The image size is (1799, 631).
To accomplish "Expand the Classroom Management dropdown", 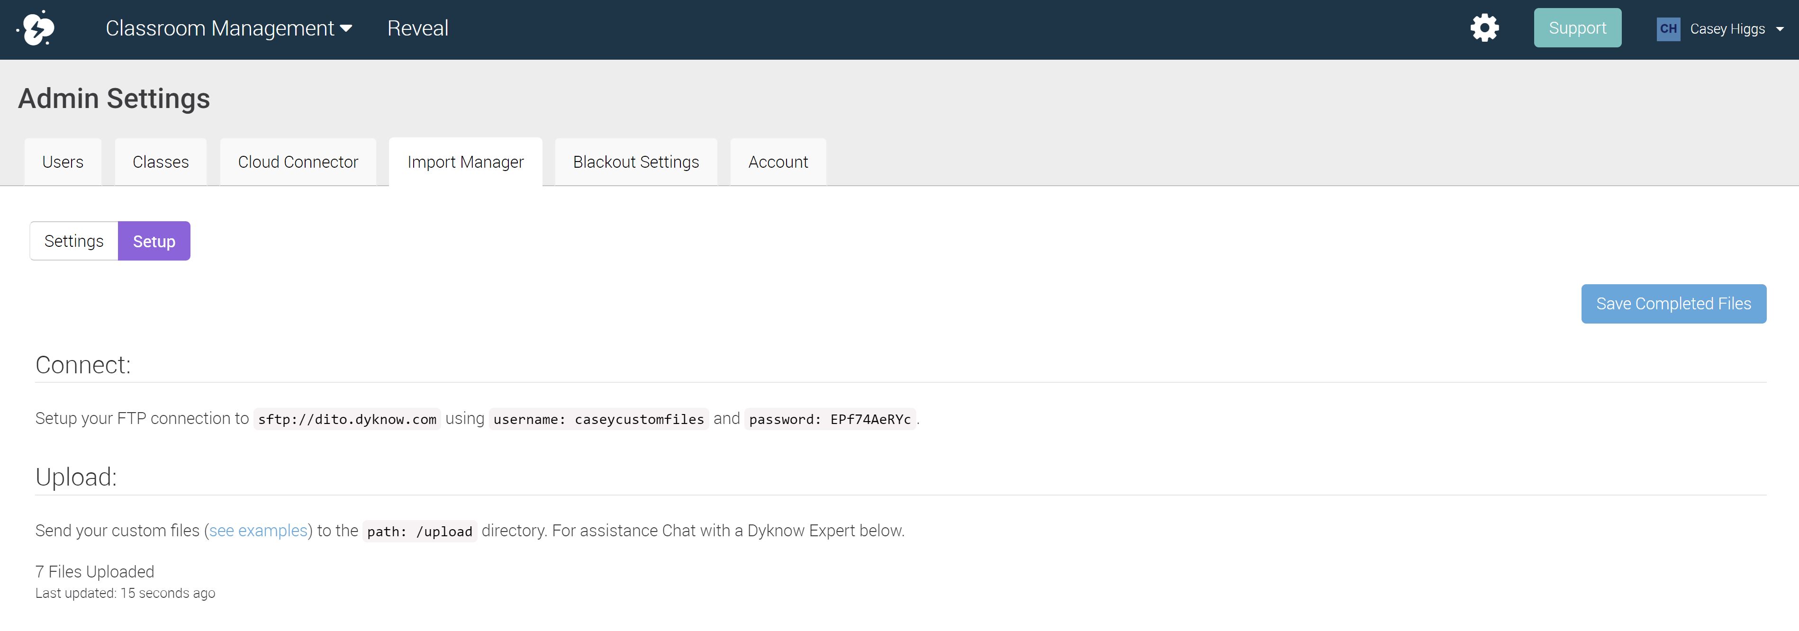I will (x=228, y=28).
